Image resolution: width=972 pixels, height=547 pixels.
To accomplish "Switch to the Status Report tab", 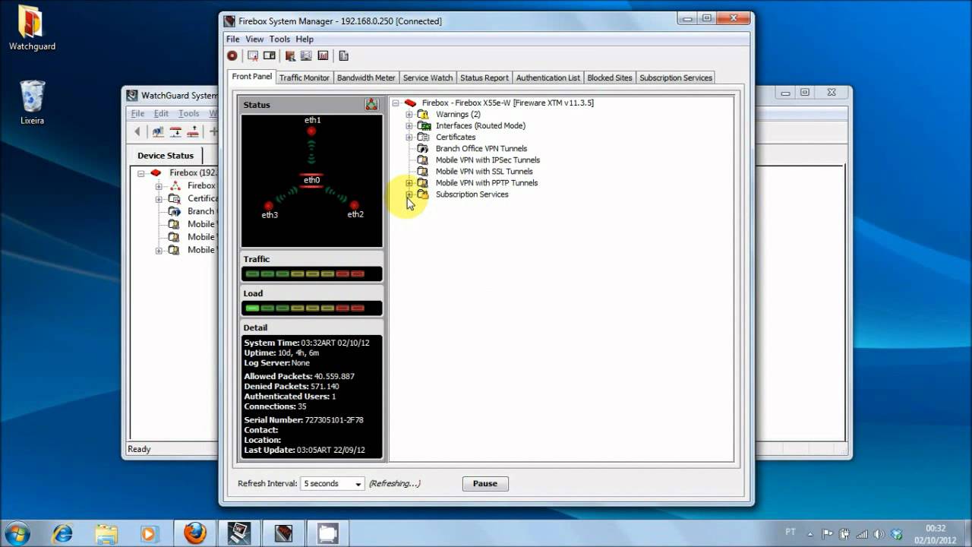I will (x=484, y=77).
